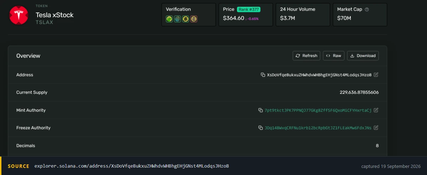This screenshot has height=175, width=427.
Task: Refresh the Overview panel
Action: click(x=306, y=56)
